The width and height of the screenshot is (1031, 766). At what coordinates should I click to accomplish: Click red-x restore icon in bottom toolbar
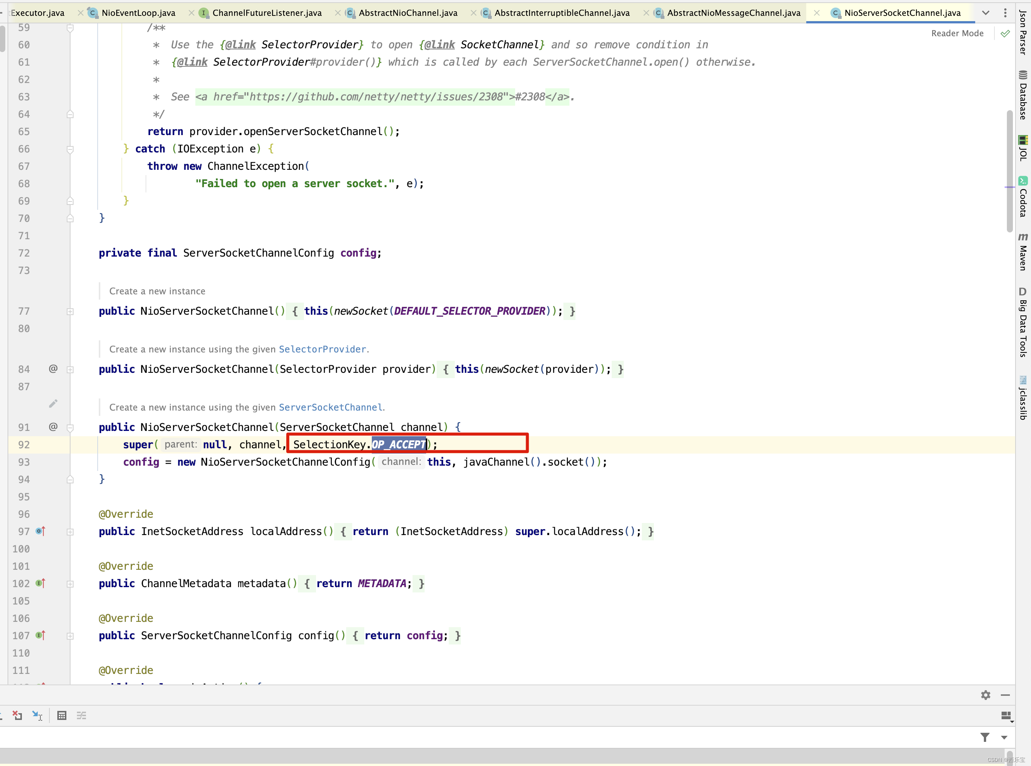[17, 715]
